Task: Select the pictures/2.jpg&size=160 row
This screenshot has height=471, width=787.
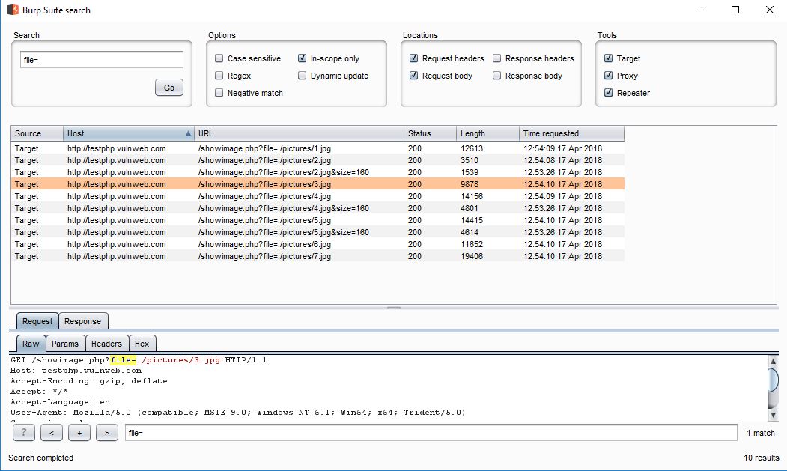Action: pos(317,172)
